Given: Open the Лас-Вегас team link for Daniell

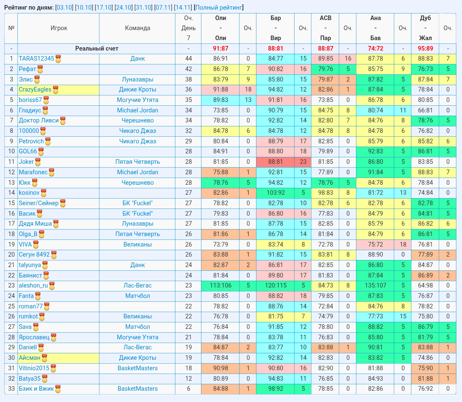Looking at the screenshot, I should pos(137,347).
